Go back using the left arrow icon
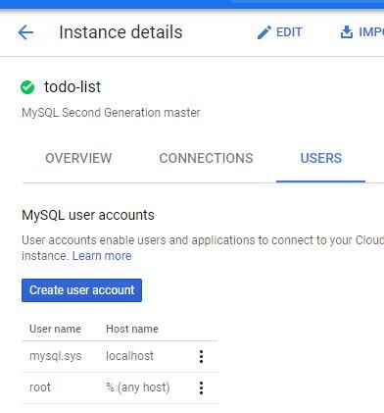Screen dimensions: 384x413 click(x=25, y=32)
